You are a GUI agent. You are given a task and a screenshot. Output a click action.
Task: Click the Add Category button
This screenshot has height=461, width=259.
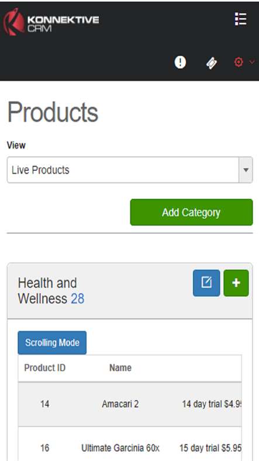click(191, 212)
